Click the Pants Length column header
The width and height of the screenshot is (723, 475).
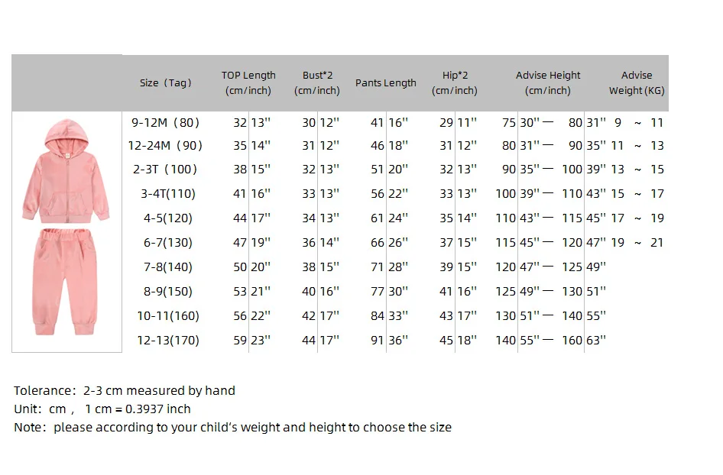pyautogui.click(x=385, y=82)
